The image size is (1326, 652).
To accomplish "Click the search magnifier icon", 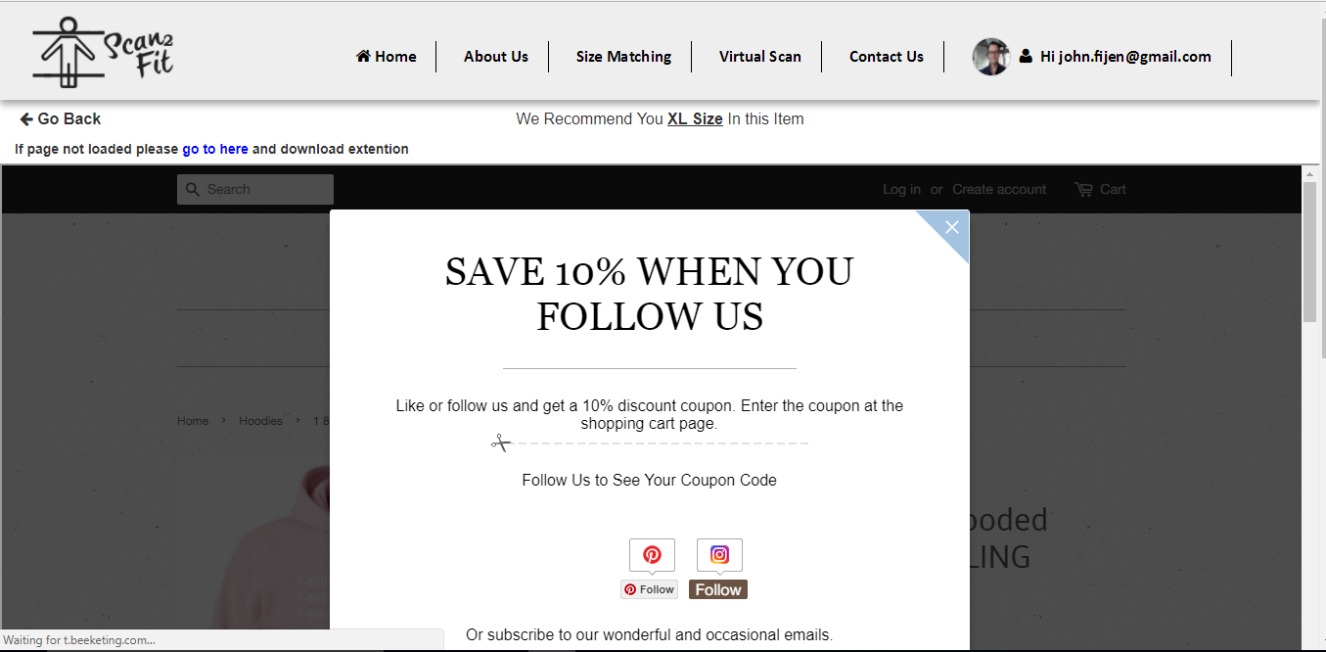I will coord(192,189).
